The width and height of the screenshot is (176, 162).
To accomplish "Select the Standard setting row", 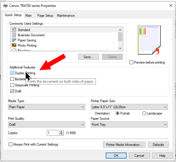I will point(65,30).
